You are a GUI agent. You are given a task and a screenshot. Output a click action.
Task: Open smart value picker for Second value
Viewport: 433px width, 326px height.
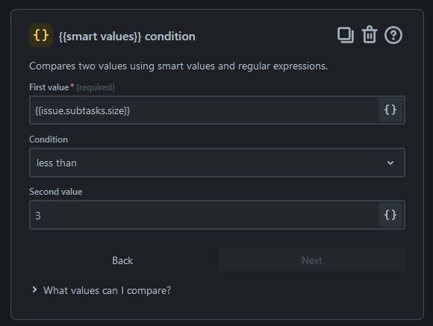click(x=390, y=215)
